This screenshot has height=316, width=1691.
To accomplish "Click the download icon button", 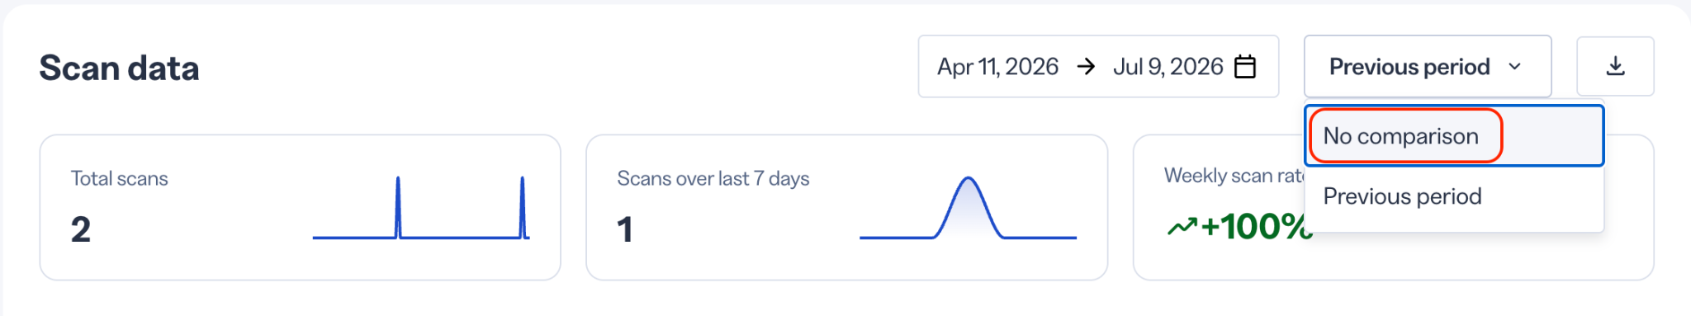I will coord(1615,66).
